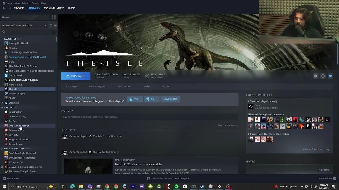The image size is (339, 190).
Task: Select Garry's Mod in library
Action: (x=15, y=75)
